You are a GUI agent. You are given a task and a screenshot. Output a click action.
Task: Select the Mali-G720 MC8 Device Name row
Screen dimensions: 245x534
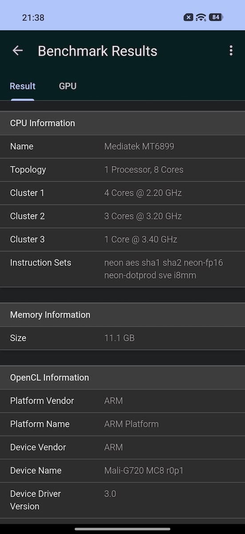point(122,470)
